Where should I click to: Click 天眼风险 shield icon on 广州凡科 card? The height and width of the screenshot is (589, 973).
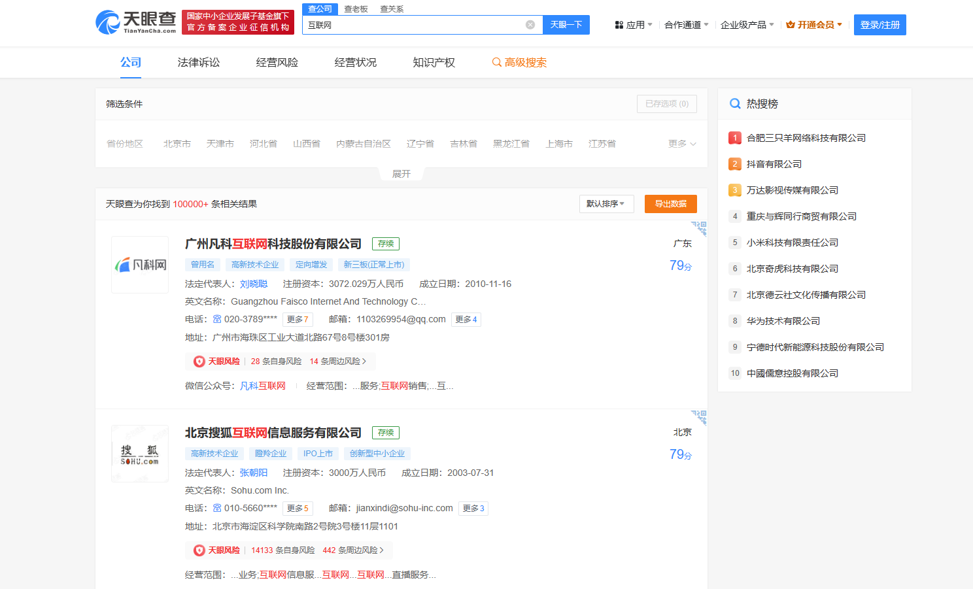[x=199, y=362]
